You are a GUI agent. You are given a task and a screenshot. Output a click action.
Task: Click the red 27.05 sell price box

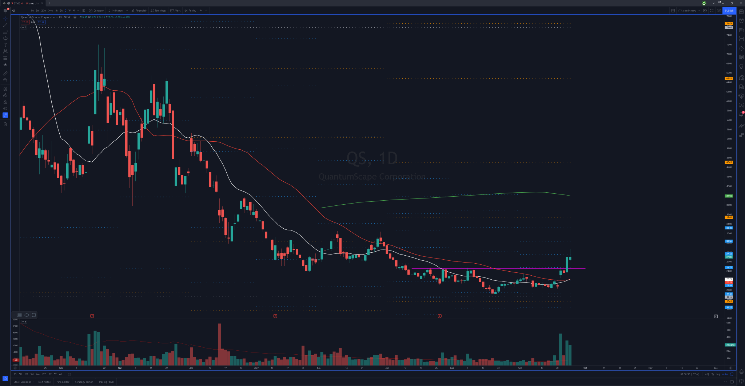pos(25,22)
